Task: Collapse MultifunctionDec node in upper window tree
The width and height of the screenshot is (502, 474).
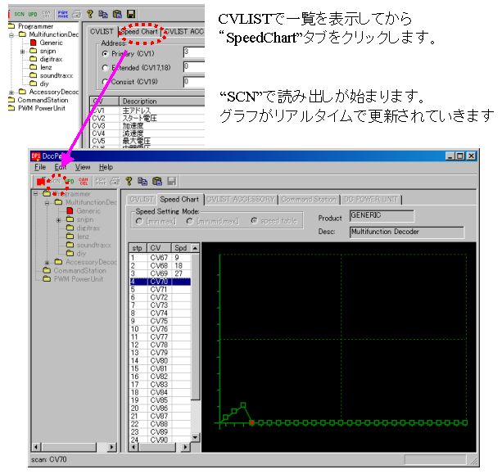Action: click(11, 34)
